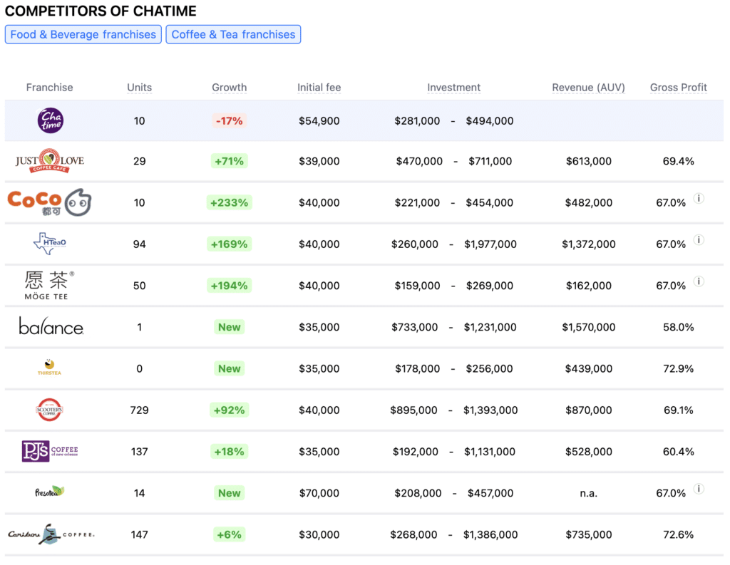Select the Caribou Coffee logo

pyautogui.click(x=51, y=534)
